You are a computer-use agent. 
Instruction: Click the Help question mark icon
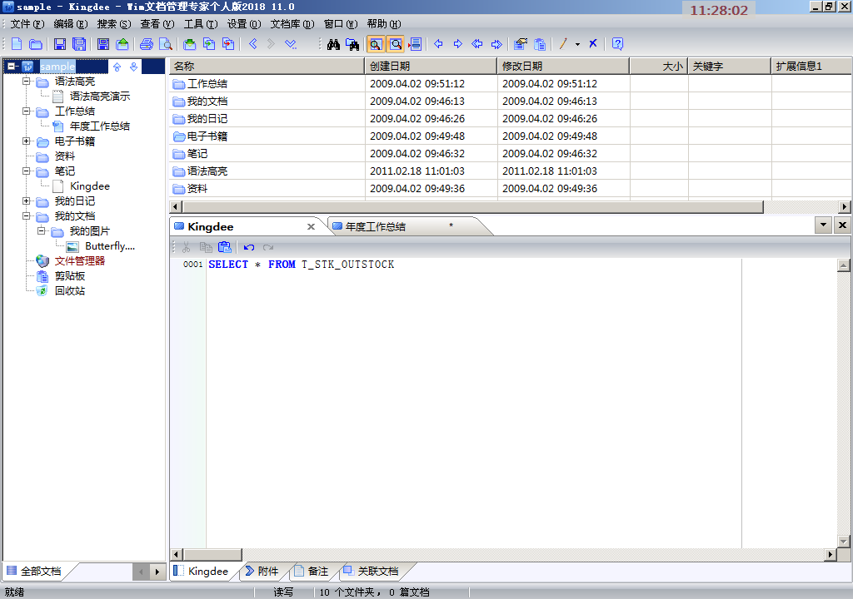pos(617,44)
